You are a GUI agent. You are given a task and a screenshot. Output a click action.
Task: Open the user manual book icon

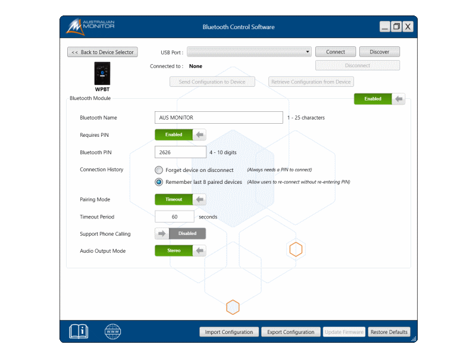pyautogui.click(x=79, y=331)
